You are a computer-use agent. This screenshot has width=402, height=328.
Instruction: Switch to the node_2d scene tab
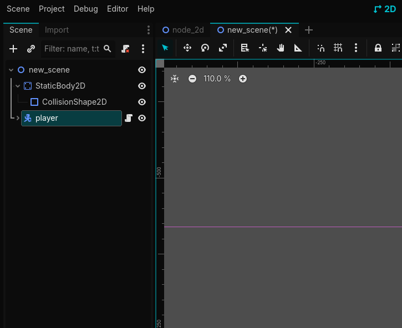click(183, 30)
